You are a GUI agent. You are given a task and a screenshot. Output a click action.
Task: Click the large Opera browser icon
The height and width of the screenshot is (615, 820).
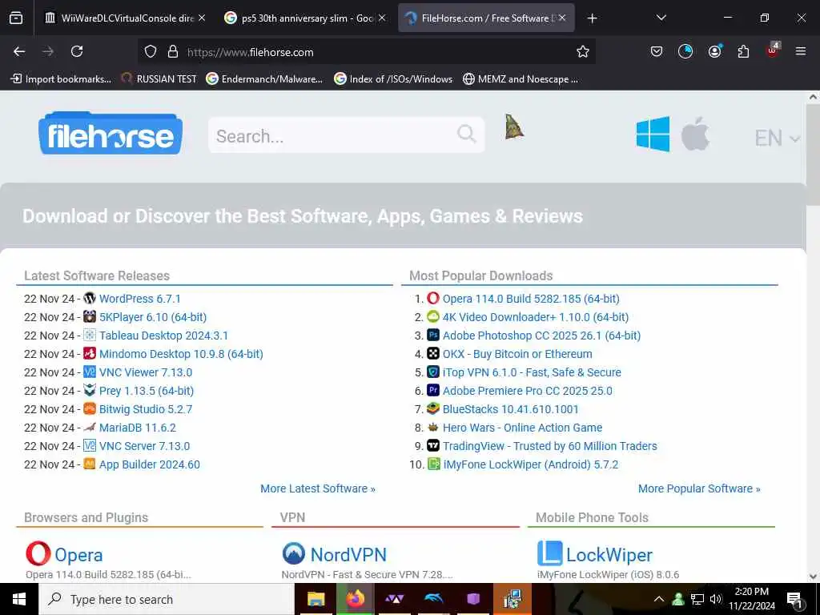(38, 553)
